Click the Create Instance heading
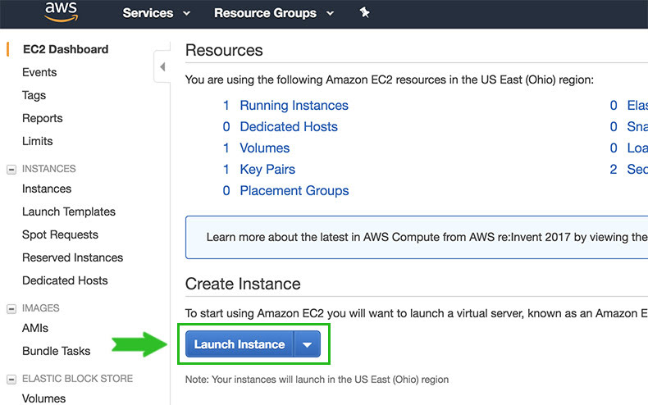Viewport: 648px width, 405px height. click(243, 284)
